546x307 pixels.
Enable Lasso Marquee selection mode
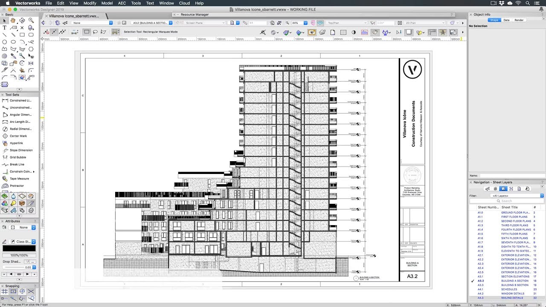coord(95,32)
